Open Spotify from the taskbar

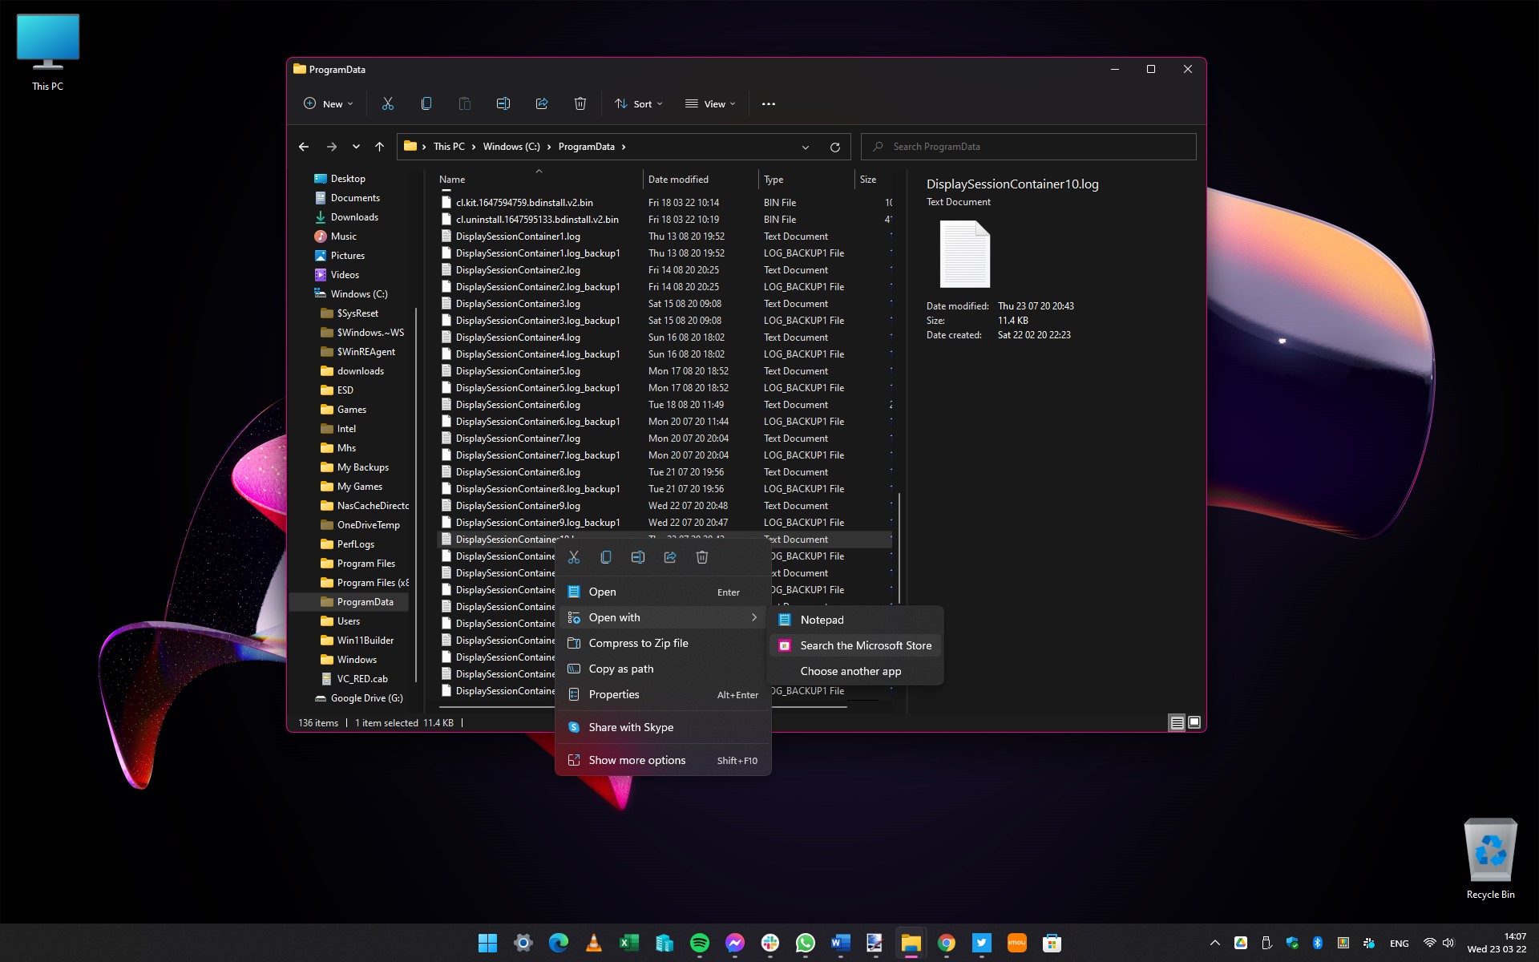699,943
